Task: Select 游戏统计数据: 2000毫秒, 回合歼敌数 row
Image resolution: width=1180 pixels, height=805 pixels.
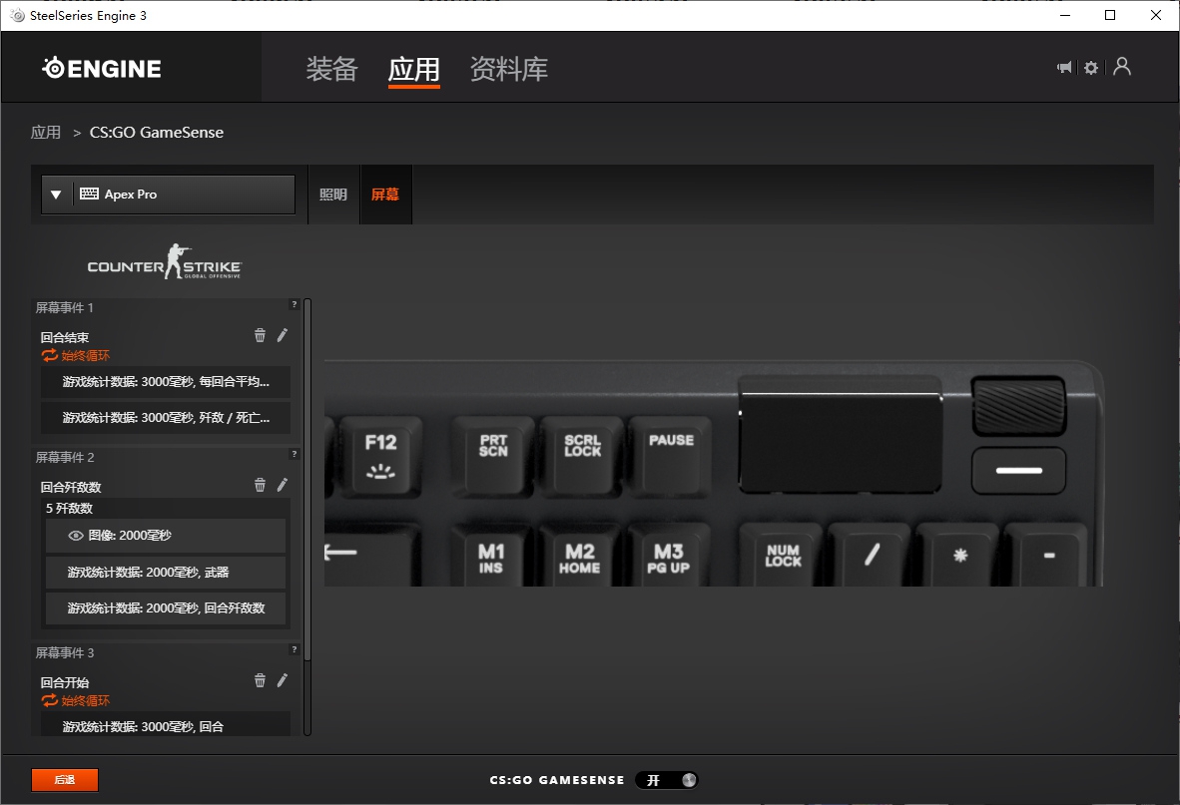Action: click(166, 608)
